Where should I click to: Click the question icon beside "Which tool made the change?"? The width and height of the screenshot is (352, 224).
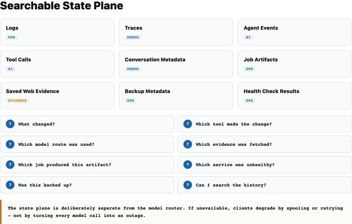coord(188,124)
